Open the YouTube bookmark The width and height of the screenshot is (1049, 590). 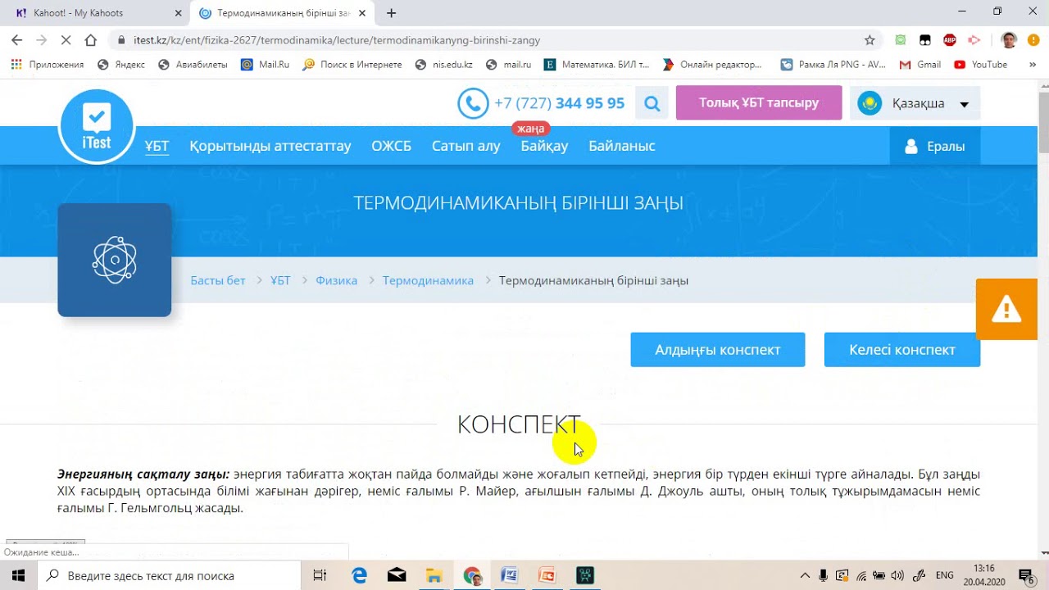[x=981, y=65]
